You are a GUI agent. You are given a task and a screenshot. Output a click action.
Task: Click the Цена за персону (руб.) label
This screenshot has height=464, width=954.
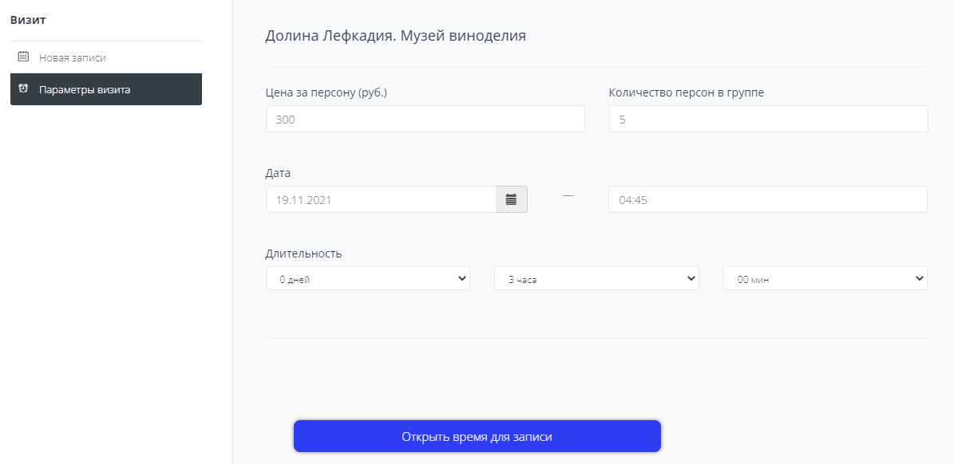(326, 93)
